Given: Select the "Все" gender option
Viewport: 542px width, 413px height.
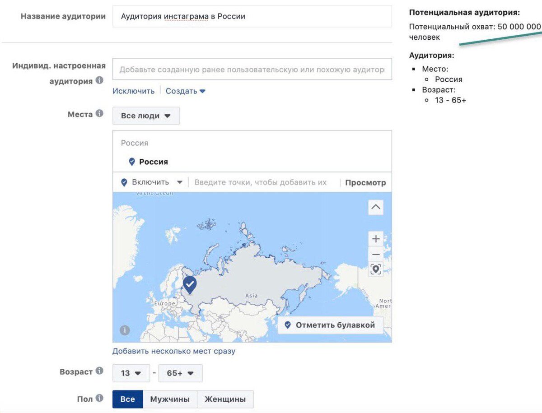Looking at the screenshot, I should pos(128,399).
